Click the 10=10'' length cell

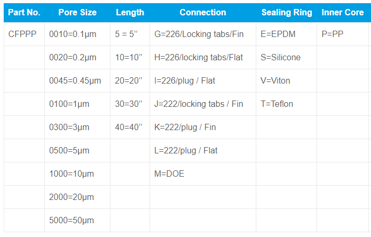[128, 58]
